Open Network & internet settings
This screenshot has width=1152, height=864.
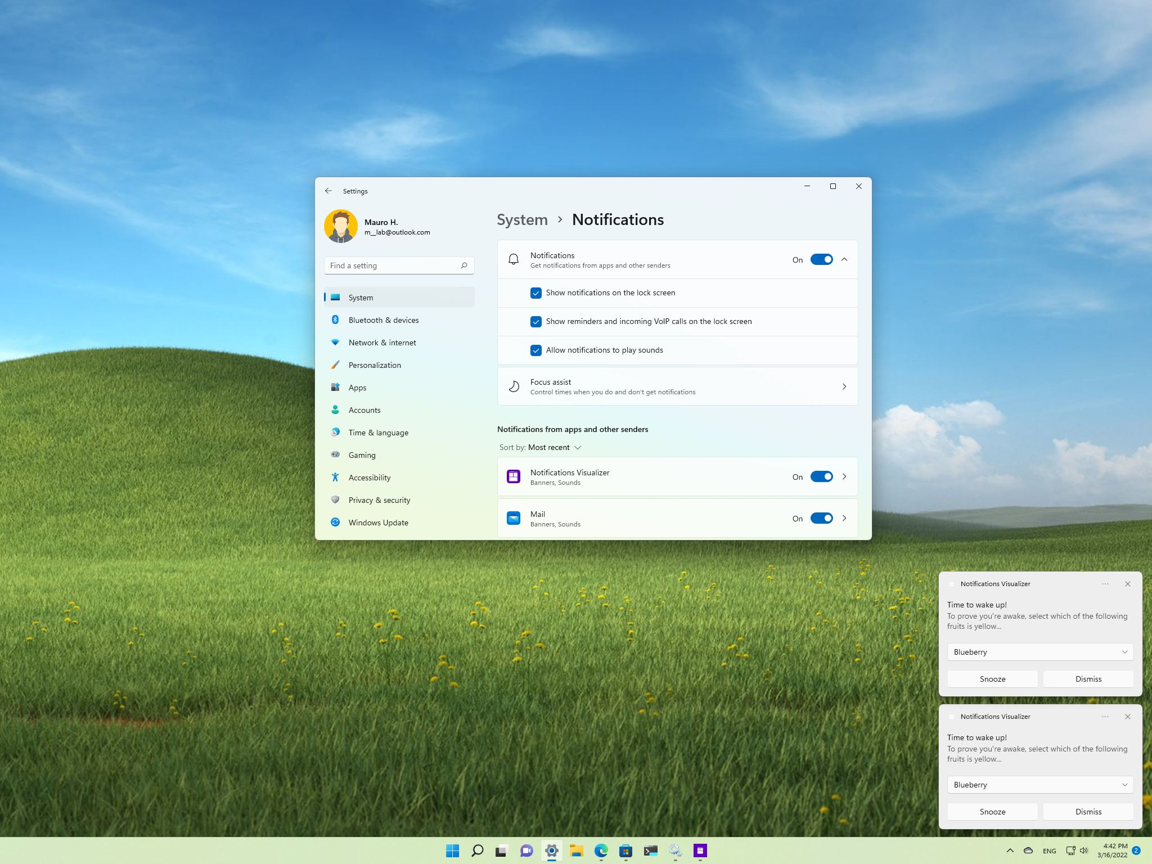click(x=382, y=342)
